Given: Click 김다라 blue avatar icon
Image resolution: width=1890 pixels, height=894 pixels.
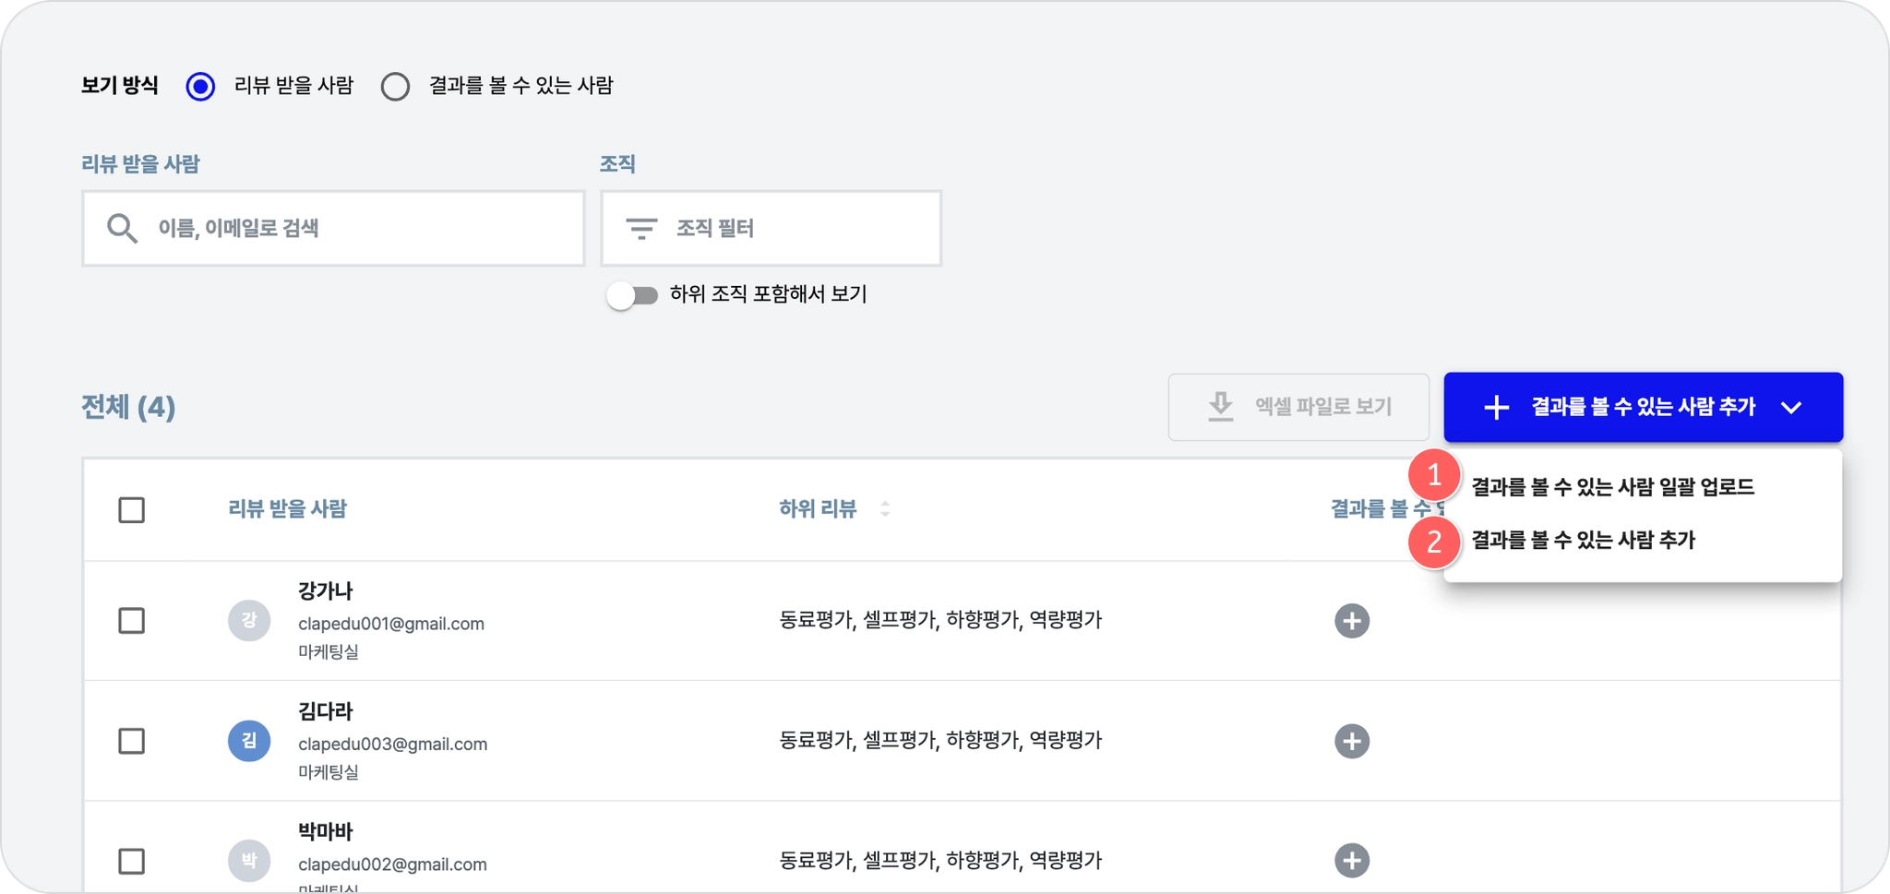Looking at the screenshot, I should pyautogui.click(x=249, y=741).
